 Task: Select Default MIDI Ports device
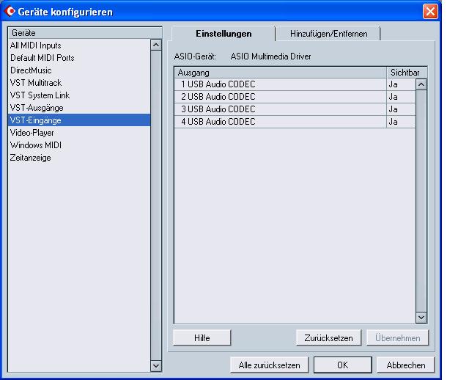[79, 58]
